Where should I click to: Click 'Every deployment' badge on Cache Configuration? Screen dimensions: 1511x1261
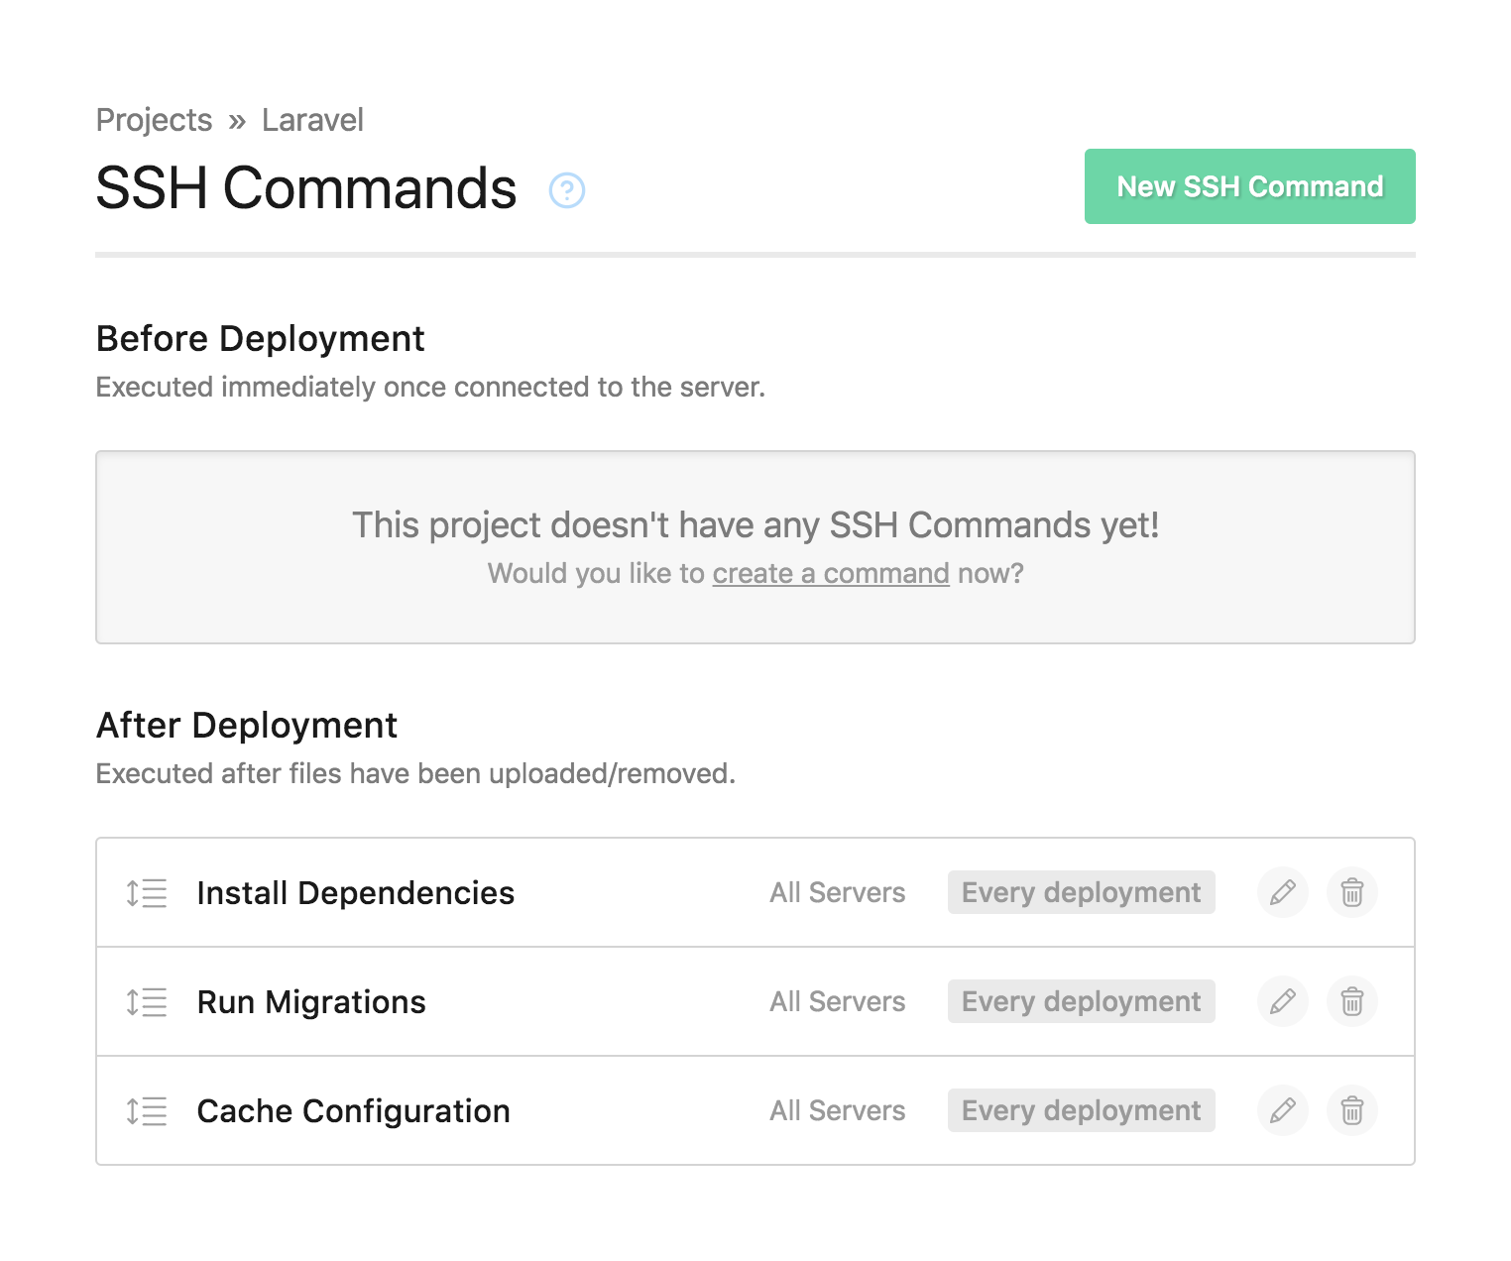point(1082,1110)
